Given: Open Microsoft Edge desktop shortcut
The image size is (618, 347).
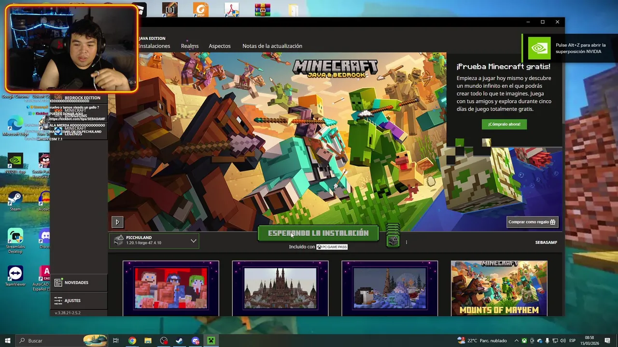Looking at the screenshot, I should [15, 126].
